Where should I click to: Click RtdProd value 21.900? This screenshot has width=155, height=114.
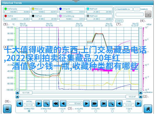(38, 19)
